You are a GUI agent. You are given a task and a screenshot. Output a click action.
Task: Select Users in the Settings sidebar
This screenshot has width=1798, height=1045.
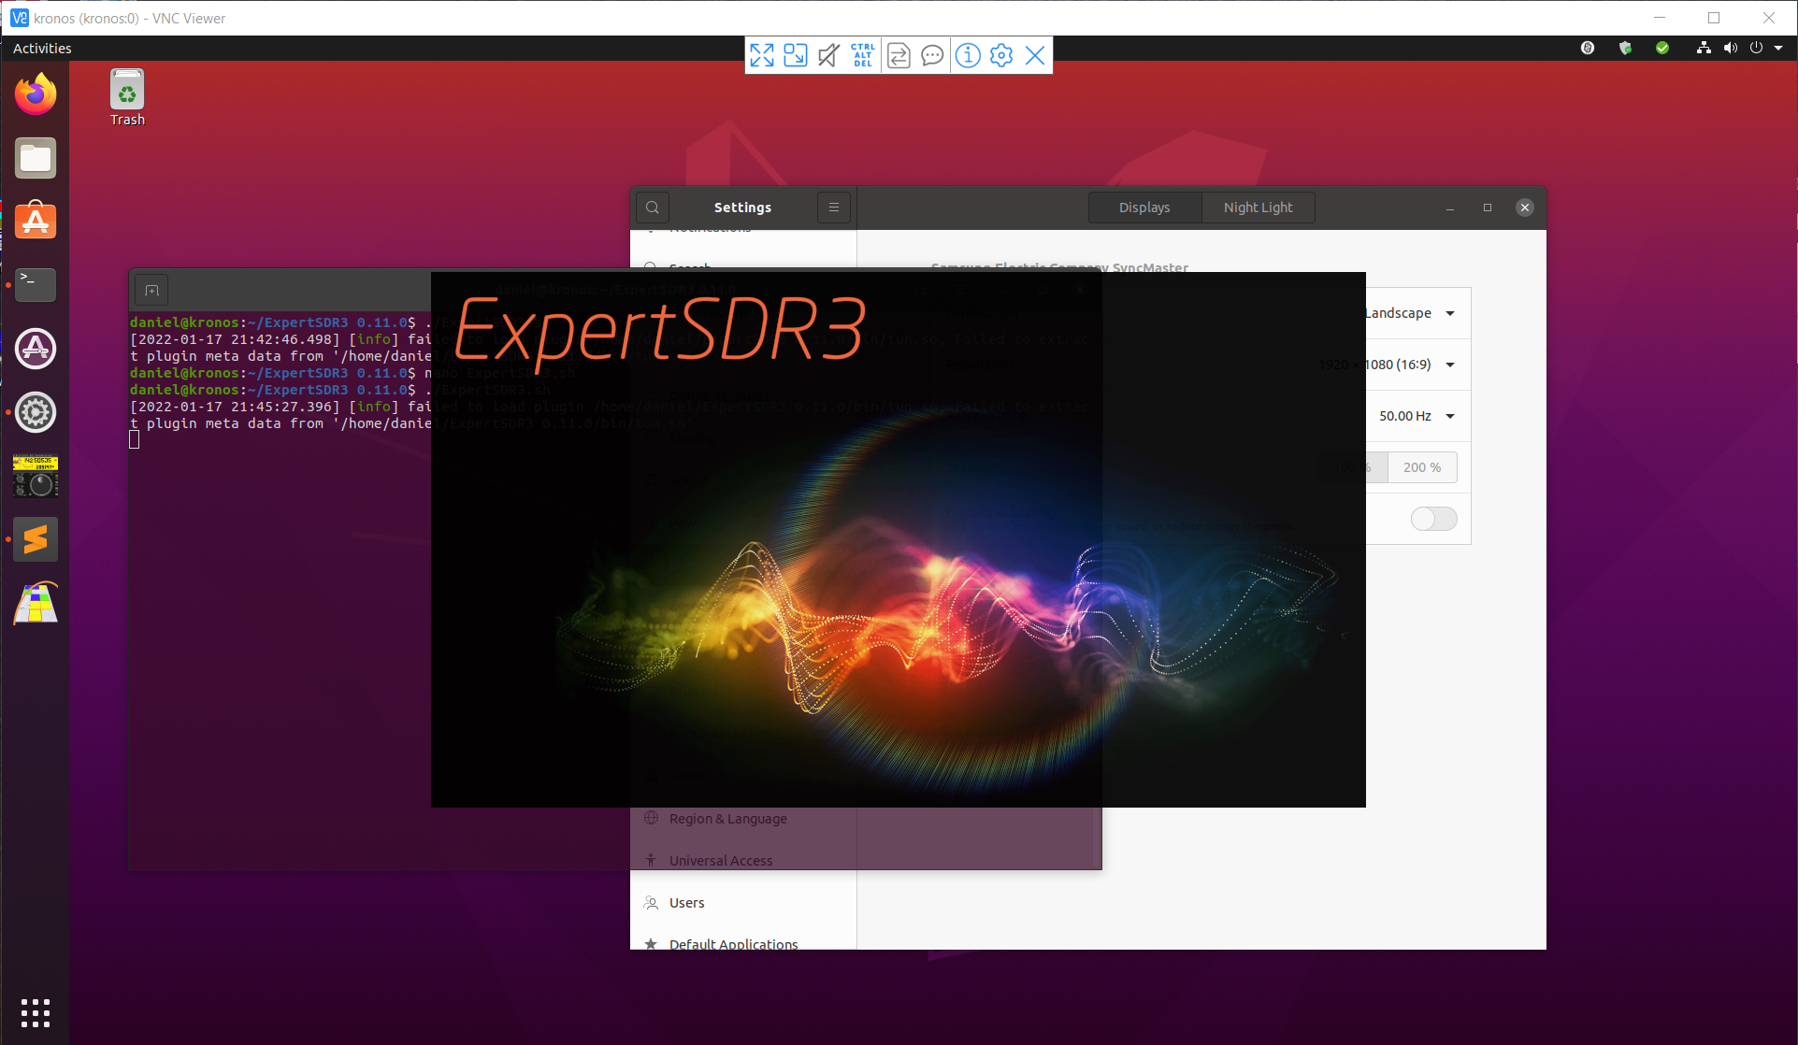(x=687, y=902)
